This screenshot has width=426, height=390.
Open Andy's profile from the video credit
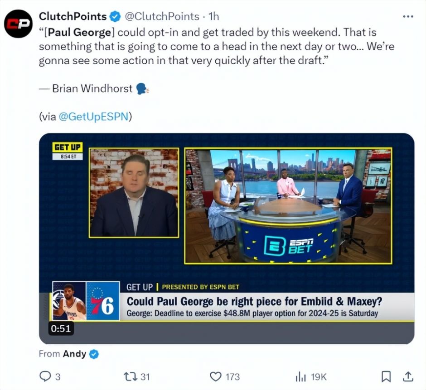pyautogui.click(x=74, y=354)
